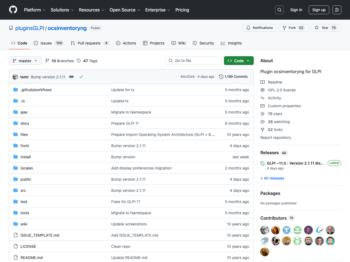This screenshot has width=350, height=262.
Task: Toggle Notifications for this repository
Action: pyautogui.click(x=259, y=28)
